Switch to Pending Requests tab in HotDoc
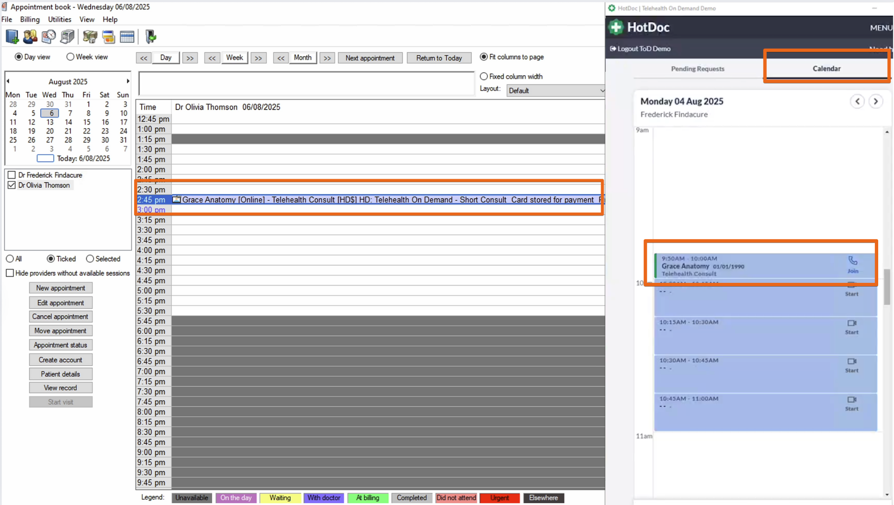894x505 pixels. 698,68
